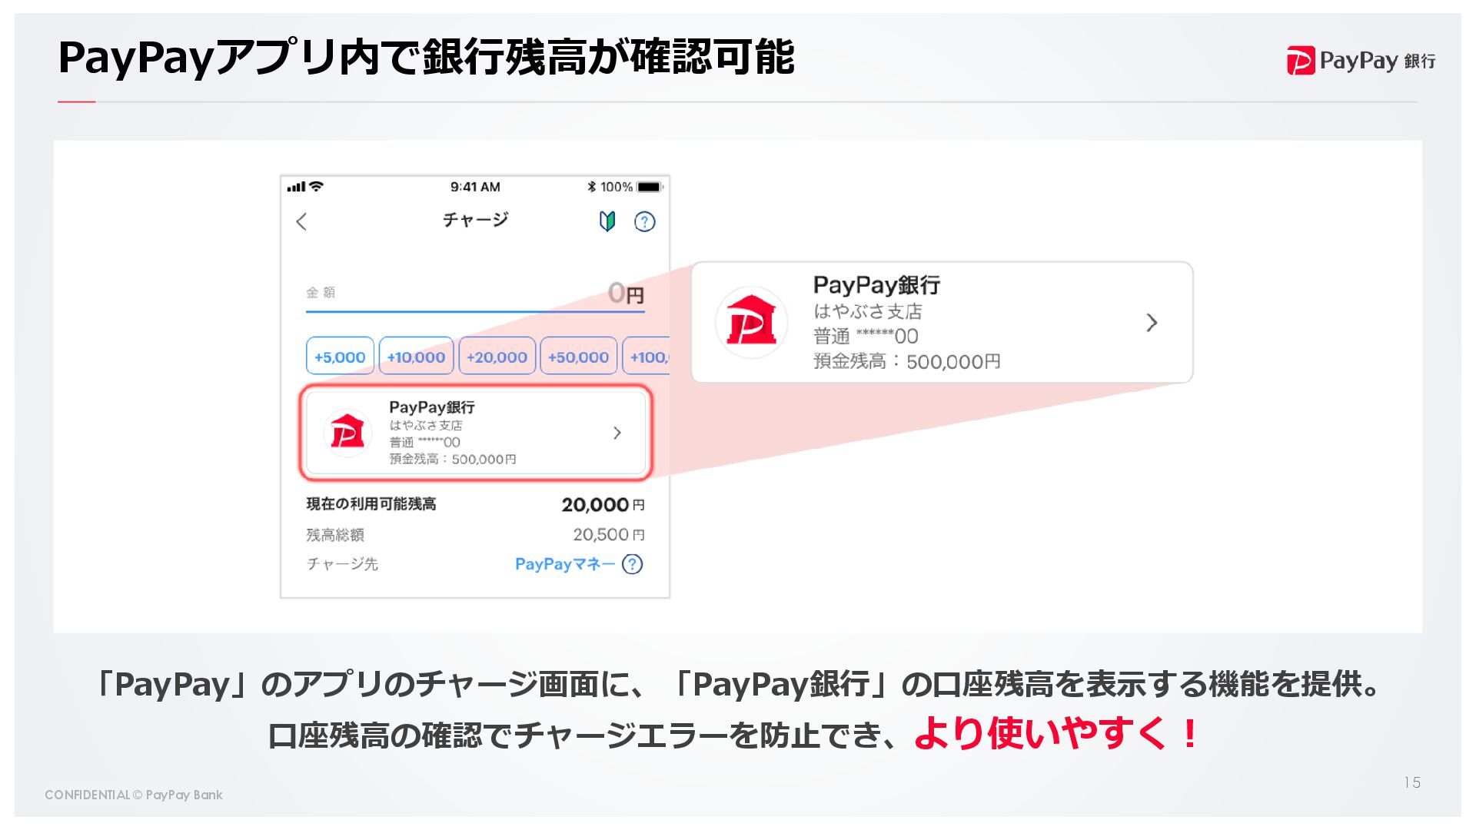Image resolution: width=1476 pixels, height=830 pixels.
Task: Click battery indicator in phone status bar
Action: 650,187
